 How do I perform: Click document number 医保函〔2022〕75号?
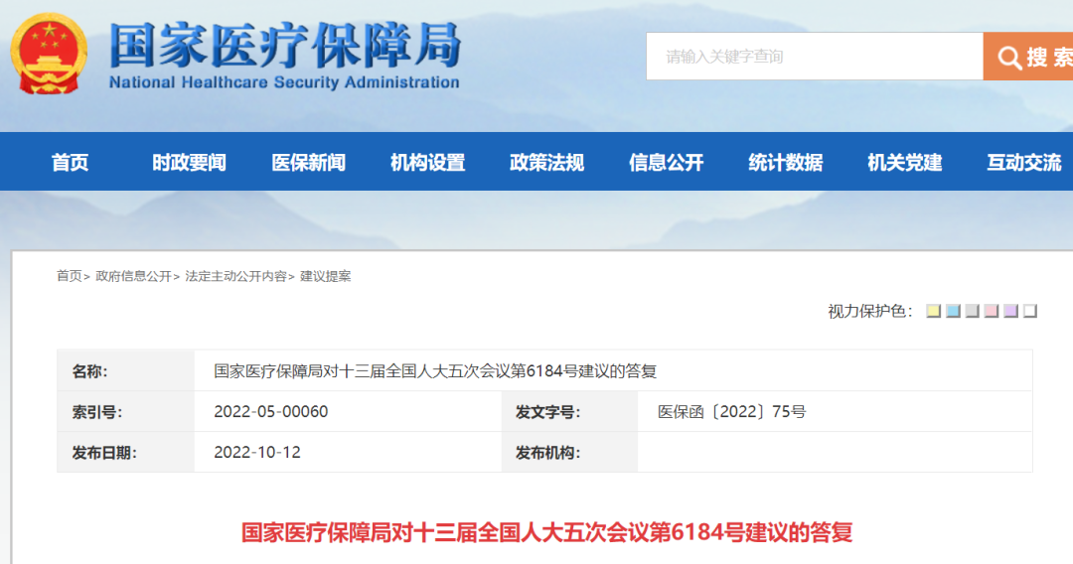731,411
